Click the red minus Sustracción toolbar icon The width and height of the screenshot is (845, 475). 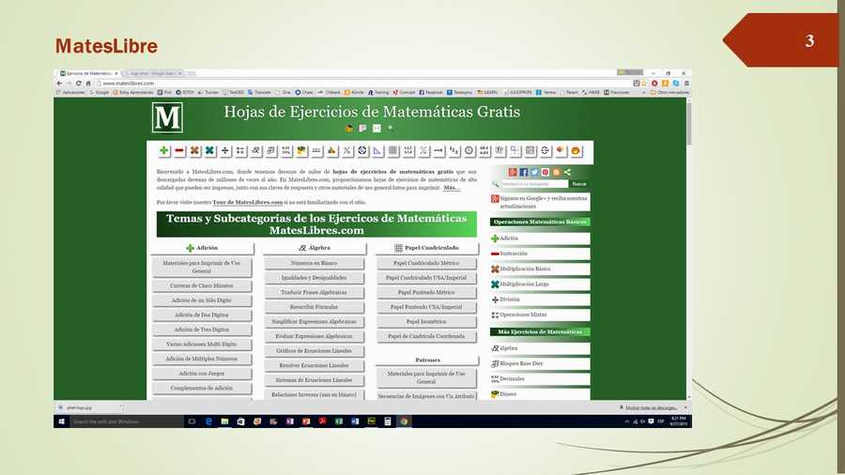(x=179, y=151)
